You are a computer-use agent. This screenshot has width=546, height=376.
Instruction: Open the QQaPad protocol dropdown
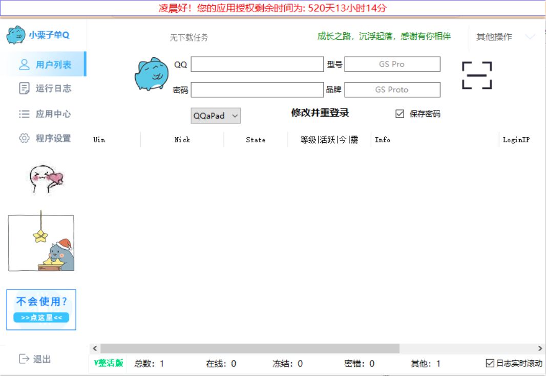pyautogui.click(x=215, y=116)
